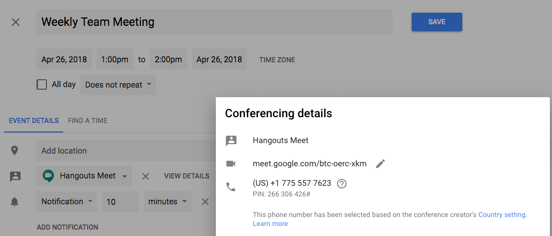Click the notification bell icon
552x236 pixels.
pyautogui.click(x=14, y=202)
